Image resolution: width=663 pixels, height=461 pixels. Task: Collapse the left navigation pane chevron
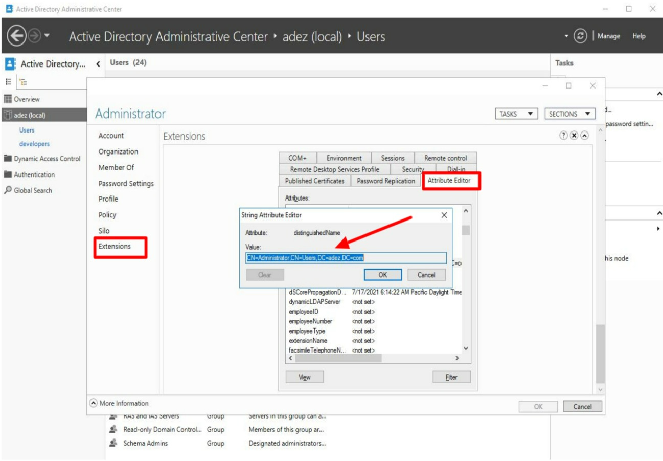click(98, 64)
